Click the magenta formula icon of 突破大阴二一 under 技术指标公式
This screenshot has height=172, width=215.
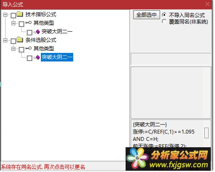38,32
